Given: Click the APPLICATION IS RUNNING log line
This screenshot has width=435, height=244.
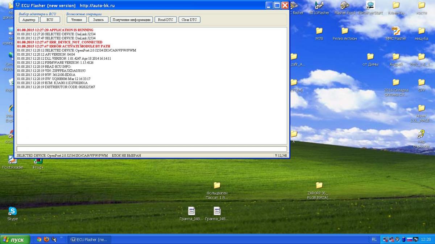Looking at the screenshot, I should point(55,30).
